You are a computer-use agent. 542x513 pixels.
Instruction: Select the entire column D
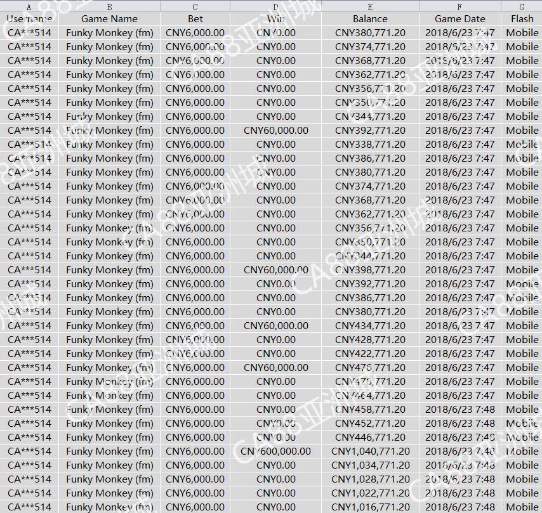point(275,6)
